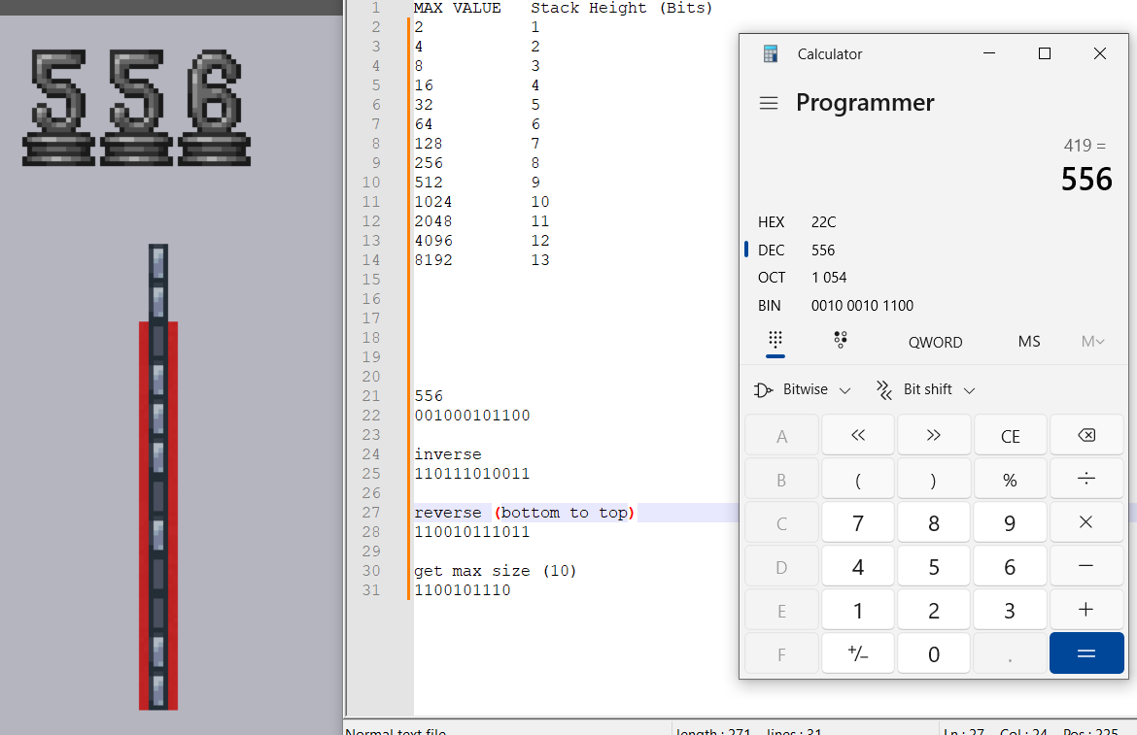Screen dimensions: 1137x735
Task: Click the red-bordered vertical bit stack
Action: coord(158,477)
